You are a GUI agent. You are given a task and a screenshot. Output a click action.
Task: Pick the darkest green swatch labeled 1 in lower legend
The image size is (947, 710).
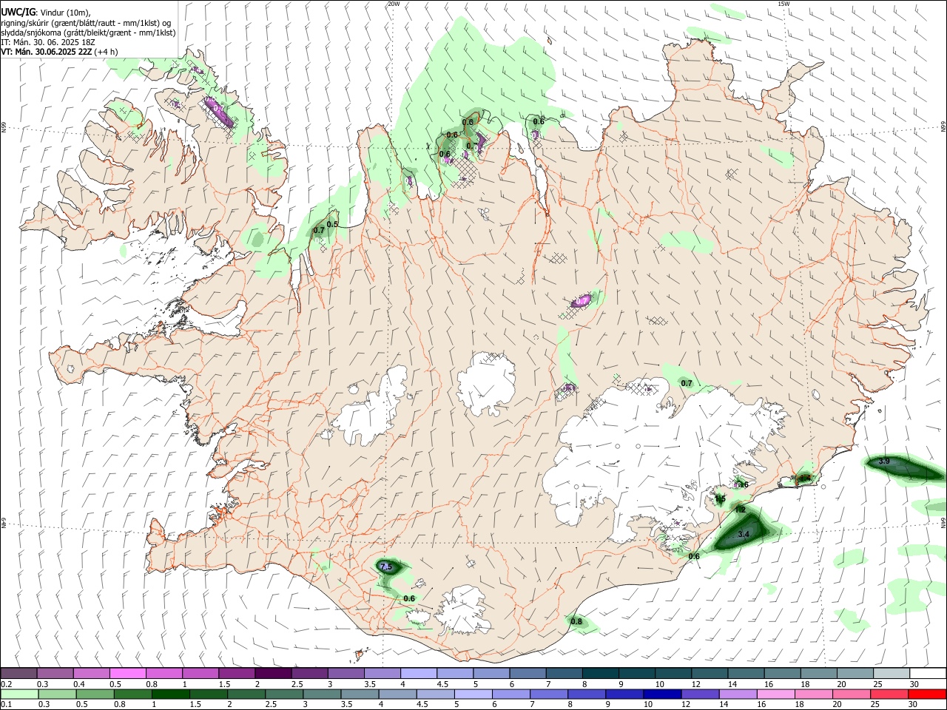(170, 694)
